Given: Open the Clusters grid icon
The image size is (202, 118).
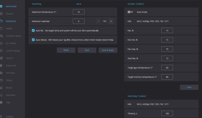Looking at the screenshot, I should (1, 13).
